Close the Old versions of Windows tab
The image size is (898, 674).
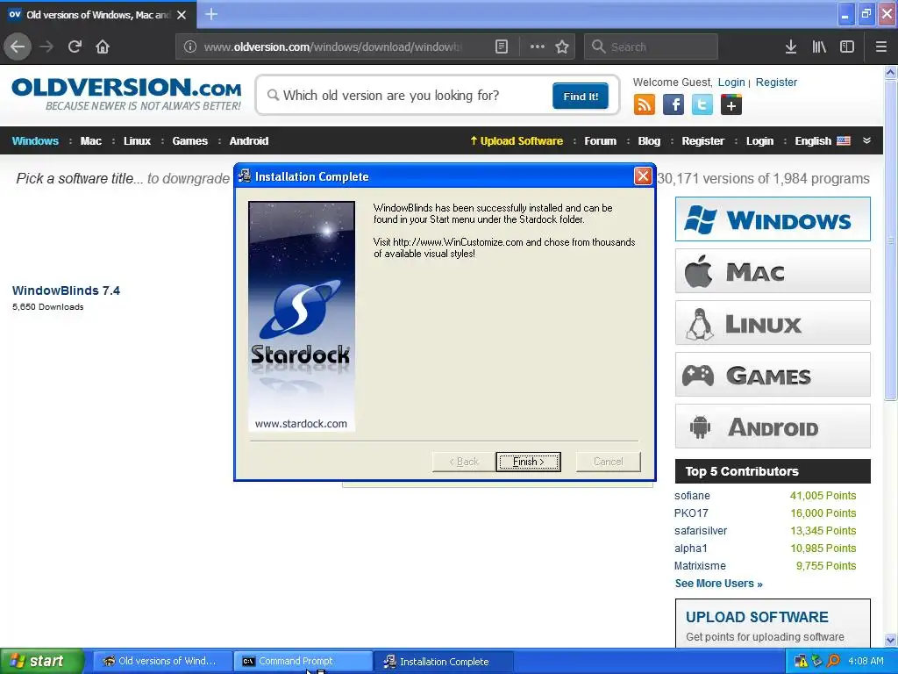(x=182, y=15)
